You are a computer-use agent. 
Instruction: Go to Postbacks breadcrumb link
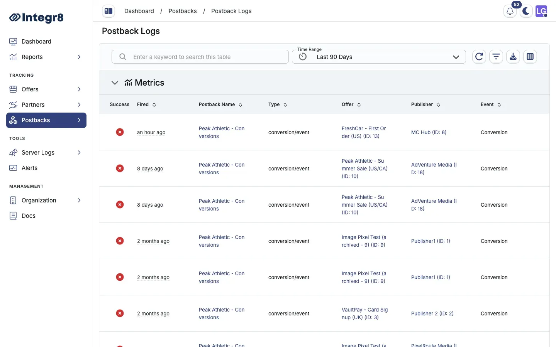point(183,11)
